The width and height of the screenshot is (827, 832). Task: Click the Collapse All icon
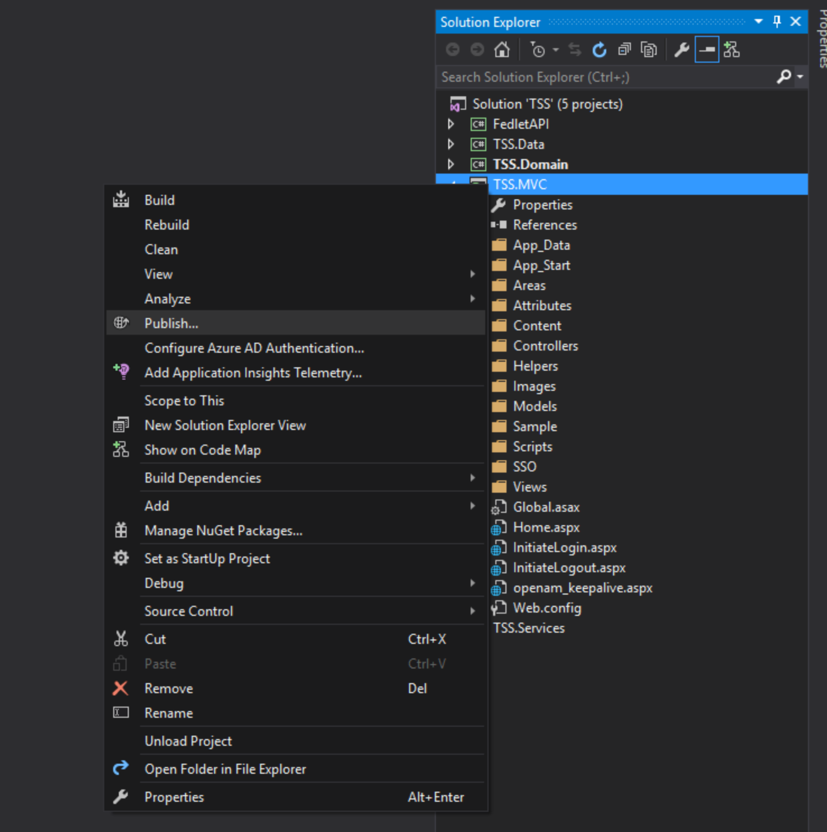(624, 50)
